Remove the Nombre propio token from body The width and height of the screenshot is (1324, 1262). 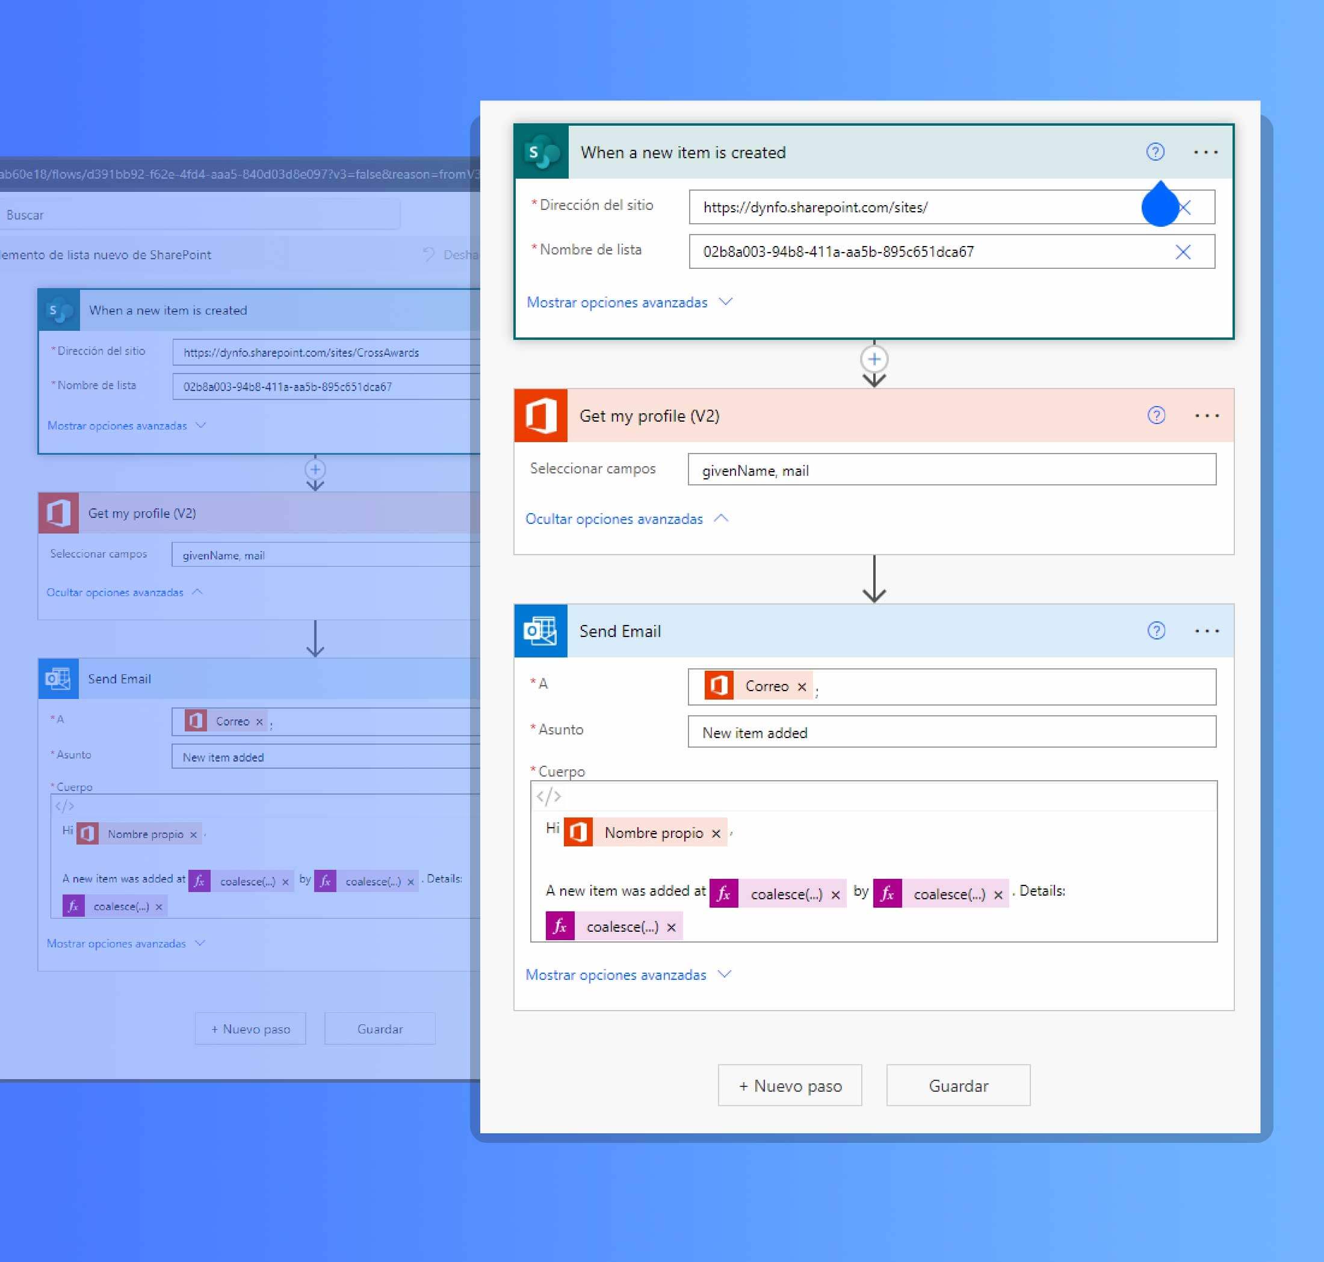716,834
